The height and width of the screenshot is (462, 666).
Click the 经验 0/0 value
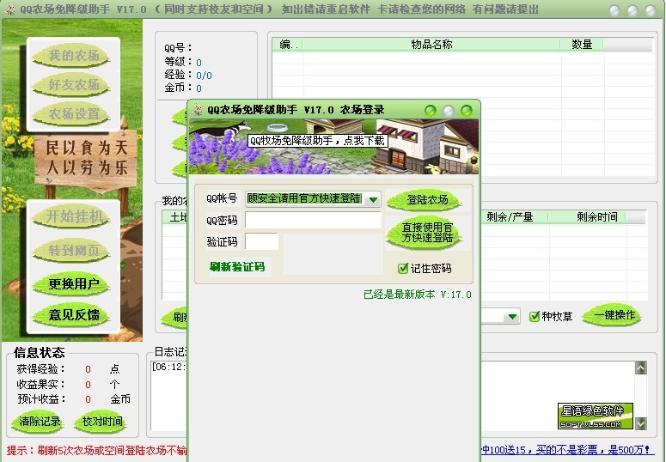[x=204, y=76]
